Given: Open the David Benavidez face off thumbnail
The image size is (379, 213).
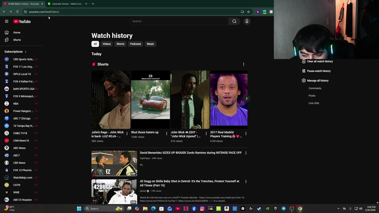Looking at the screenshot, I should click(x=114, y=163).
